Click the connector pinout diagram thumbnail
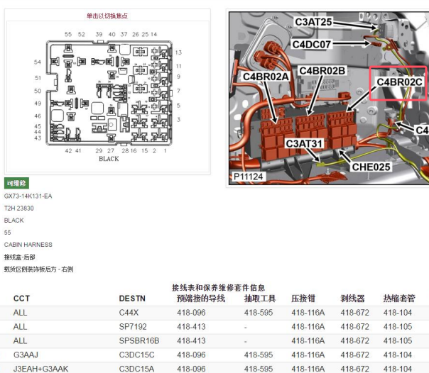429x373 pixels. click(x=109, y=96)
